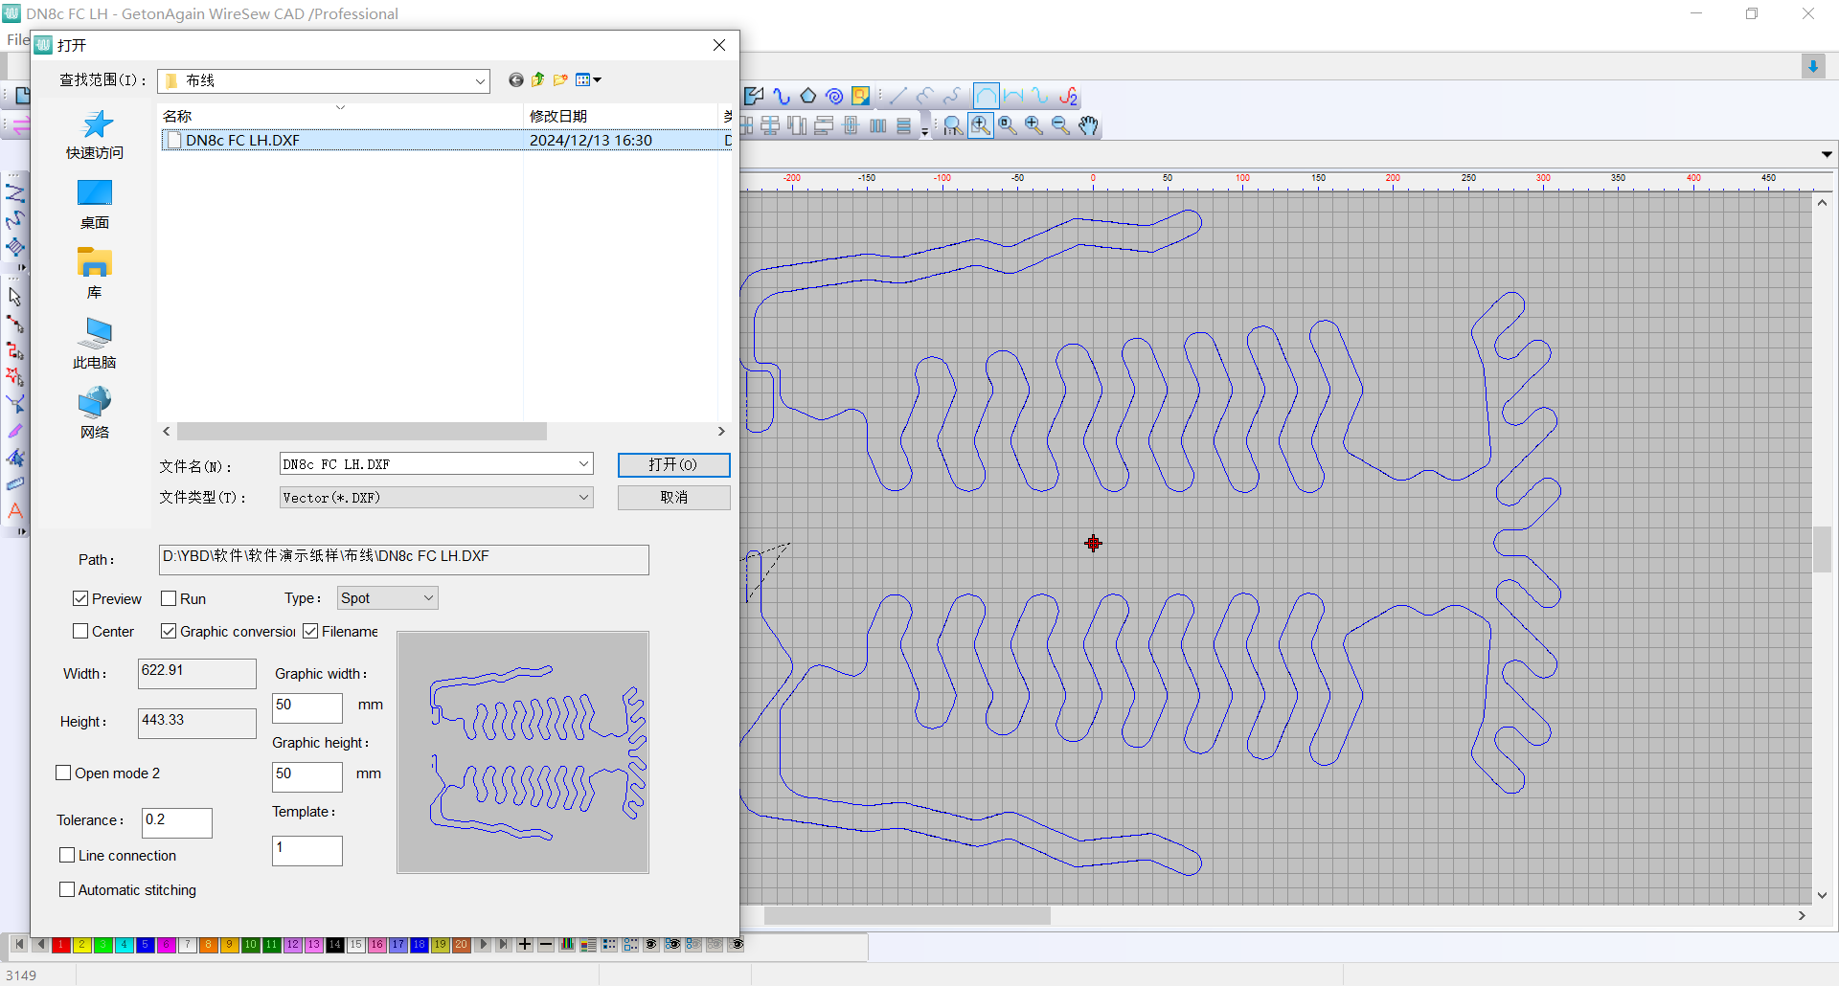Expand the 文件名 filename dropdown
1839x986 pixels.
[x=583, y=464]
